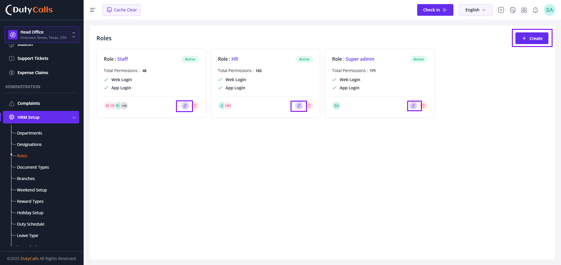Click the Cache Clear button
Image resolution: width=561 pixels, height=265 pixels.
tap(122, 10)
